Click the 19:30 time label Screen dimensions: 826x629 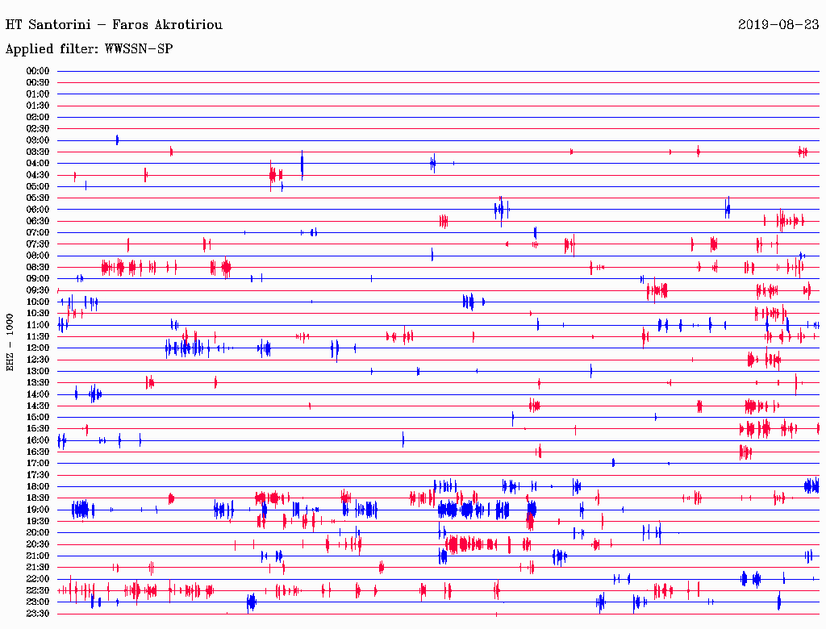[38, 521]
